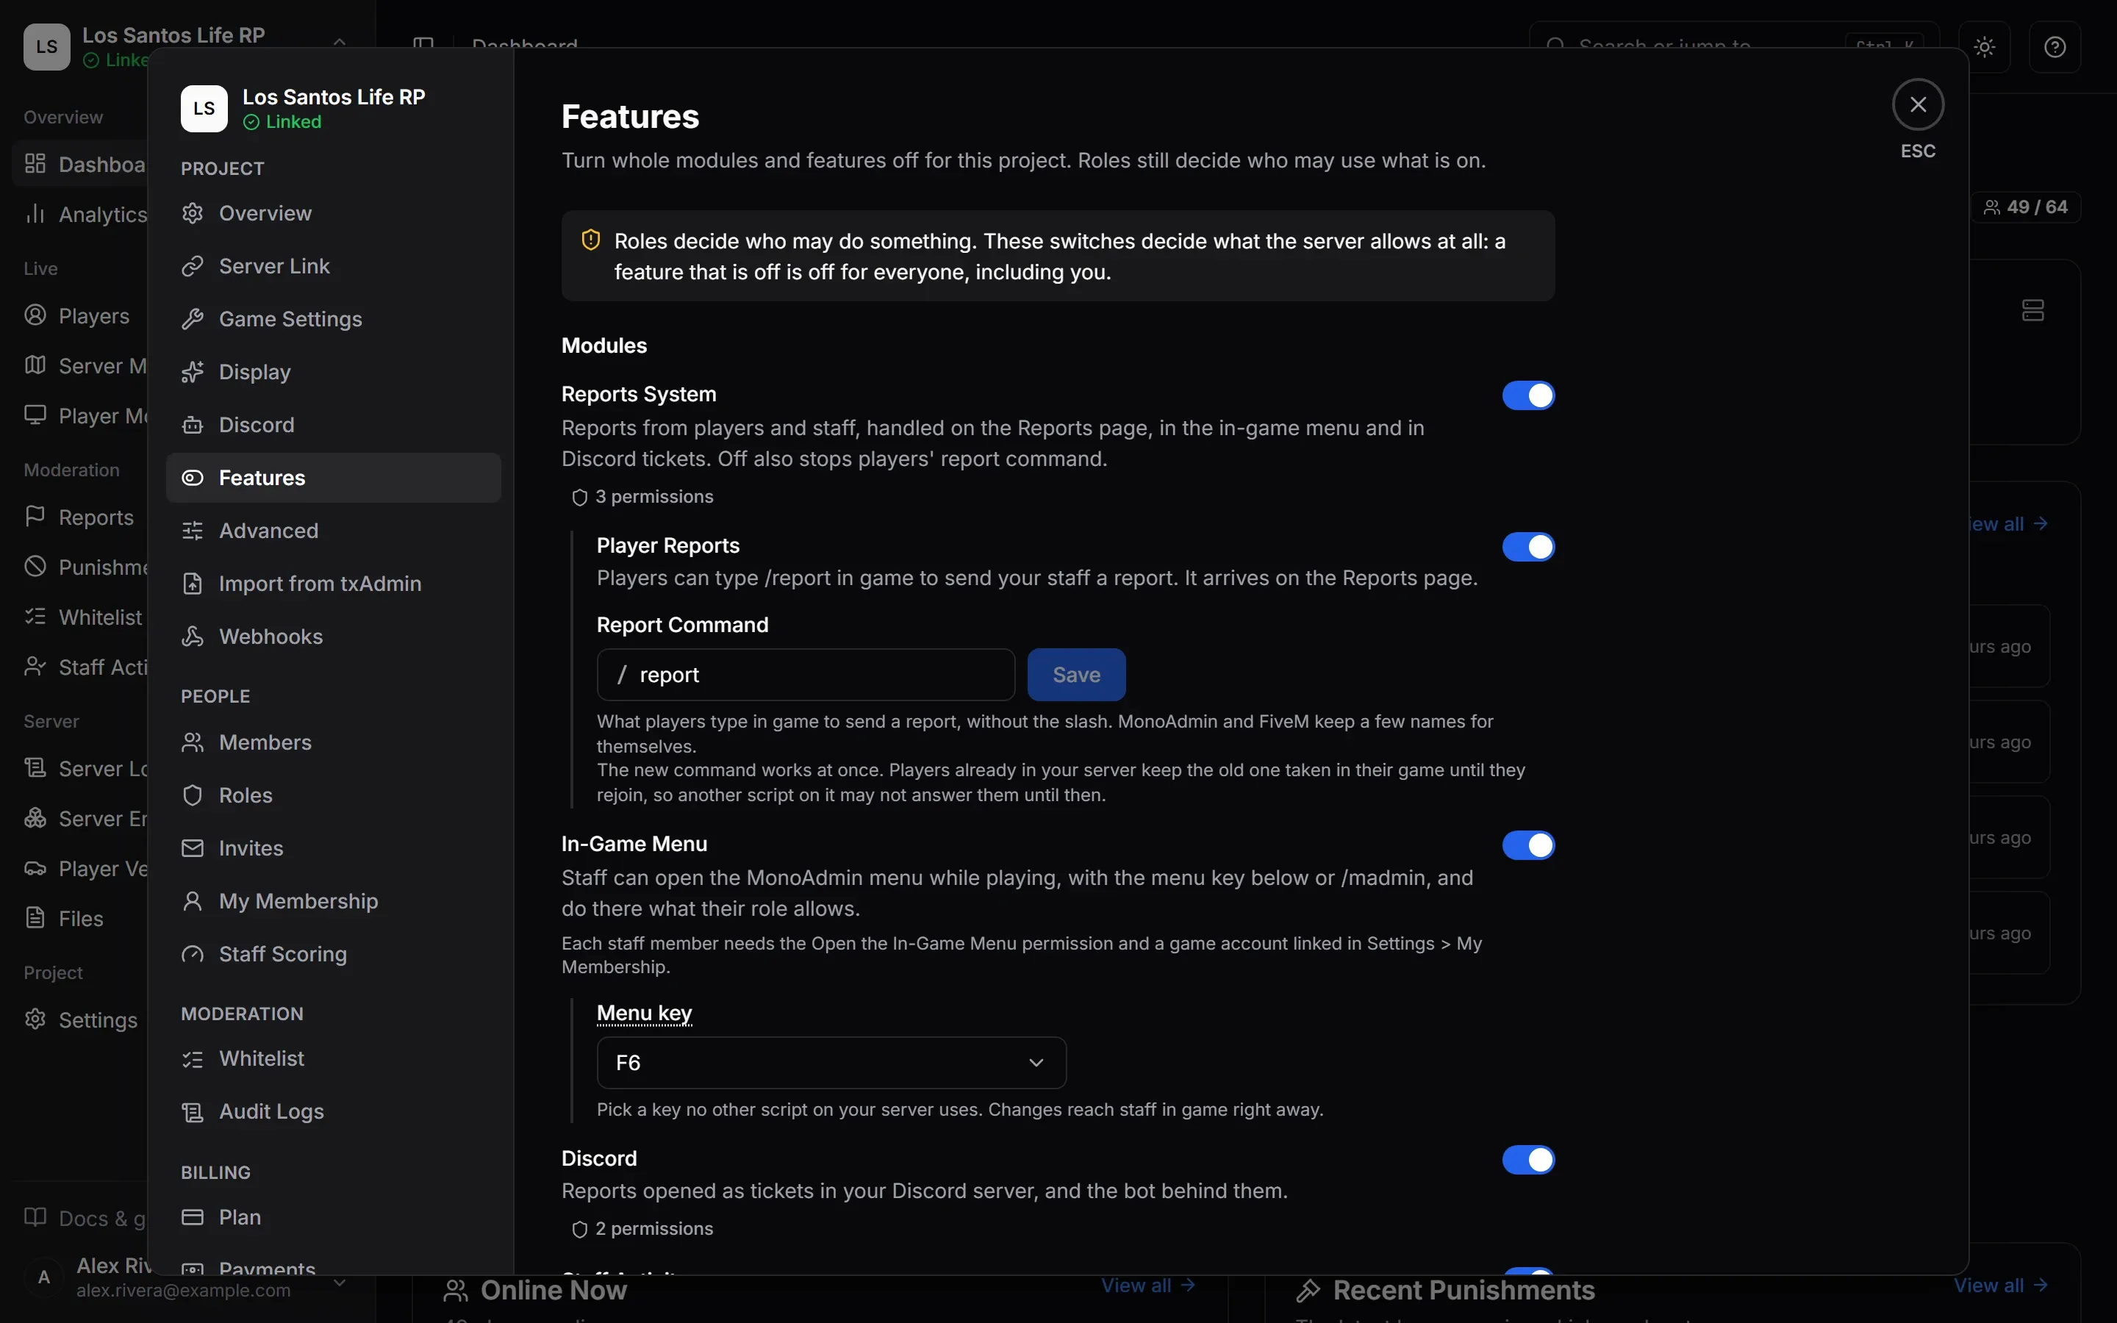Open Game Settings page
Image resolution: width=2117 pixels, height=1323 pixels.
pyautogui.click(x=333, y=320)
